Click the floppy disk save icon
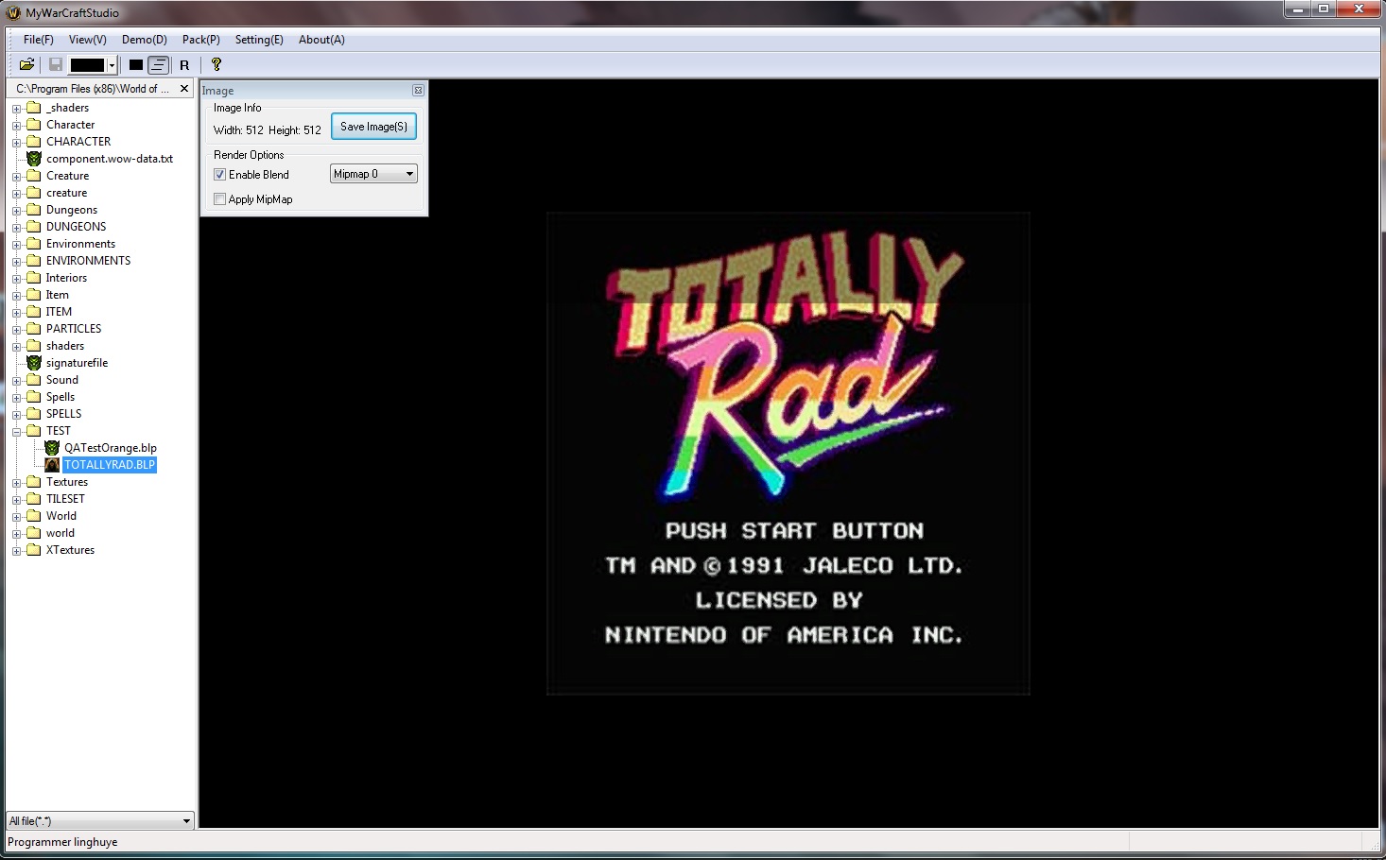 56,64
